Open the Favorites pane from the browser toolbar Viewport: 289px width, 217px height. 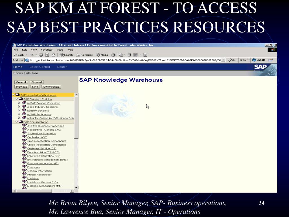tap(84, 55)
